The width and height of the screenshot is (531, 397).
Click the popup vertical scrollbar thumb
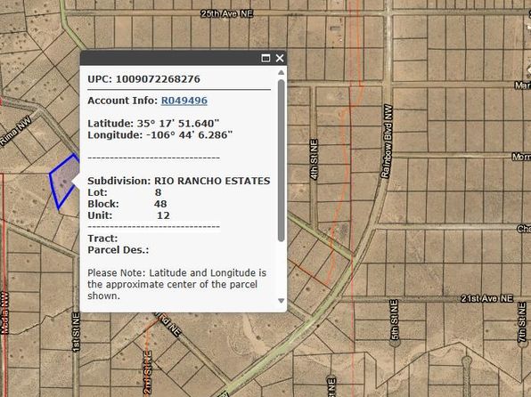[x=281, y=160]
